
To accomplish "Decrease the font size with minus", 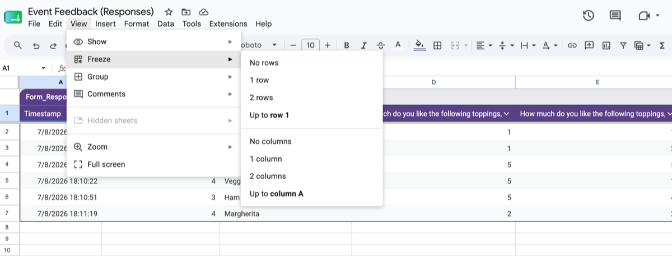I will 293,45.
